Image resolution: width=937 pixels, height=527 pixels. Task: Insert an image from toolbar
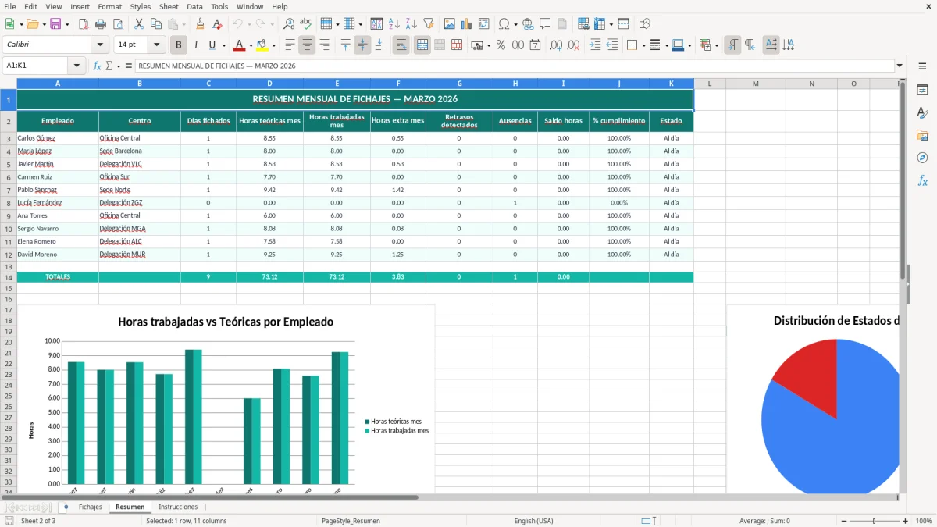[450, 24]
